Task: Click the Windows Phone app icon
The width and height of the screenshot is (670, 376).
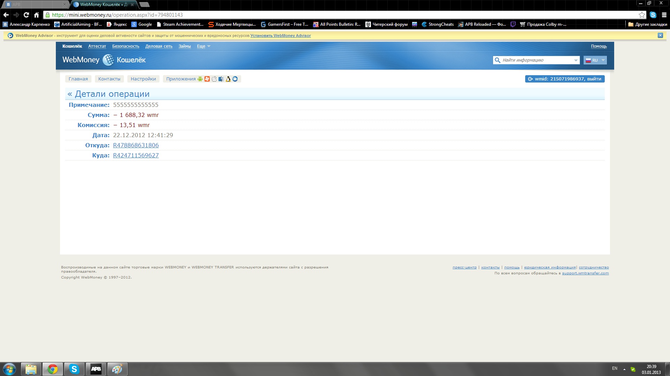Action: pyautogui.click(x=207, y=79)
